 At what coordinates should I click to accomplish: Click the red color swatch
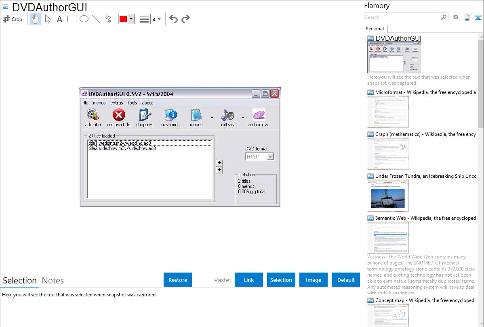point(123,19)
